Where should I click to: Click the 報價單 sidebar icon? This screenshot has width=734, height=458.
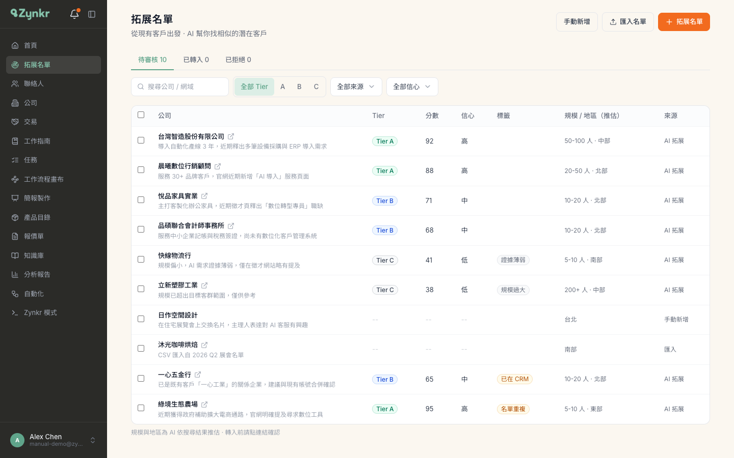point(15,236)
